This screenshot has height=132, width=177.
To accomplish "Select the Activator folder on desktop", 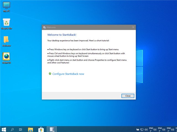I will (x=6, y=41).
